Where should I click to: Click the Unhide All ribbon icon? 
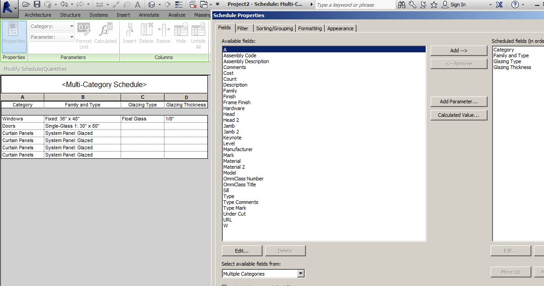pos(198,35)
